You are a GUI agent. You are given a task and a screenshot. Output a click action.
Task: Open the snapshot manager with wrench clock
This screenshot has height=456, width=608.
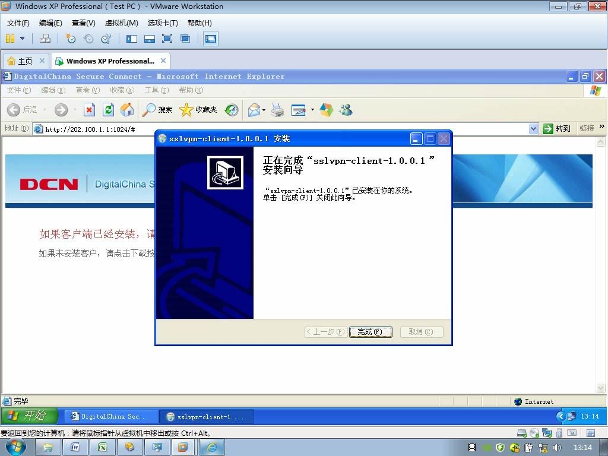(x=106, y=39)
